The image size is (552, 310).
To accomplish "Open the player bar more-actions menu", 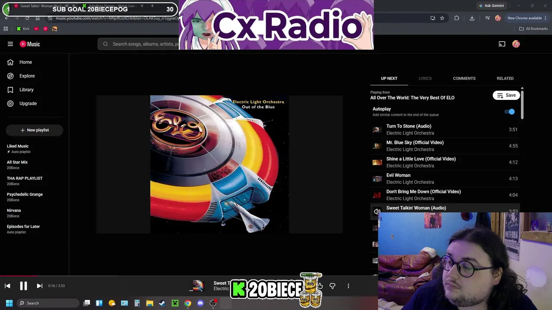I will [348, 286].
